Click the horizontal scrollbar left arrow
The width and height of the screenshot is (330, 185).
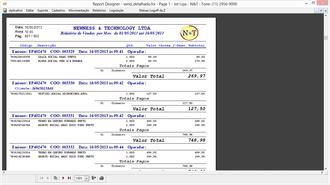pos(4,172)
